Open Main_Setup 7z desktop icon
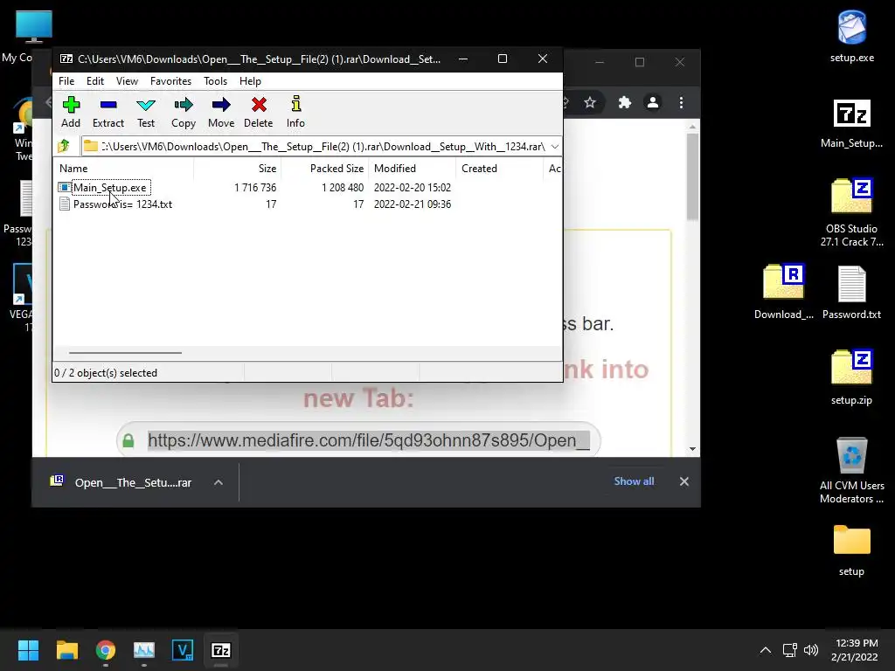Viewport: 895px width, 671px height. coord(851,122)
